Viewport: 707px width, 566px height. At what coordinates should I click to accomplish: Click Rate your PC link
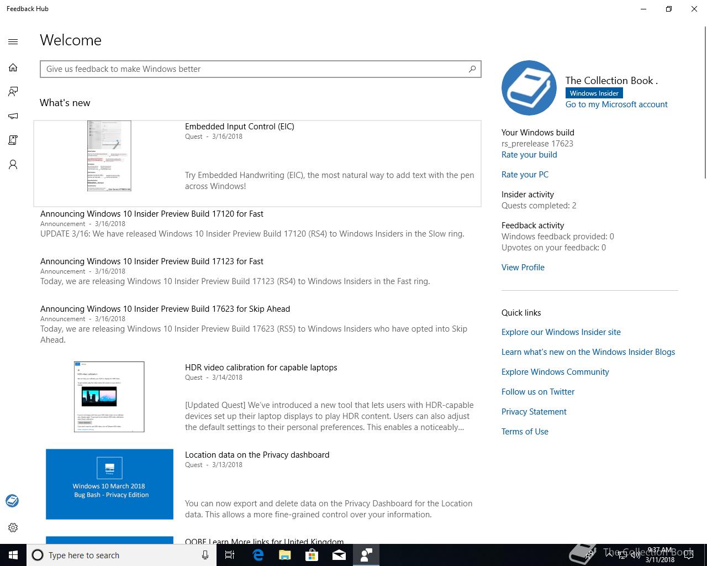click(x=525, y=175)
